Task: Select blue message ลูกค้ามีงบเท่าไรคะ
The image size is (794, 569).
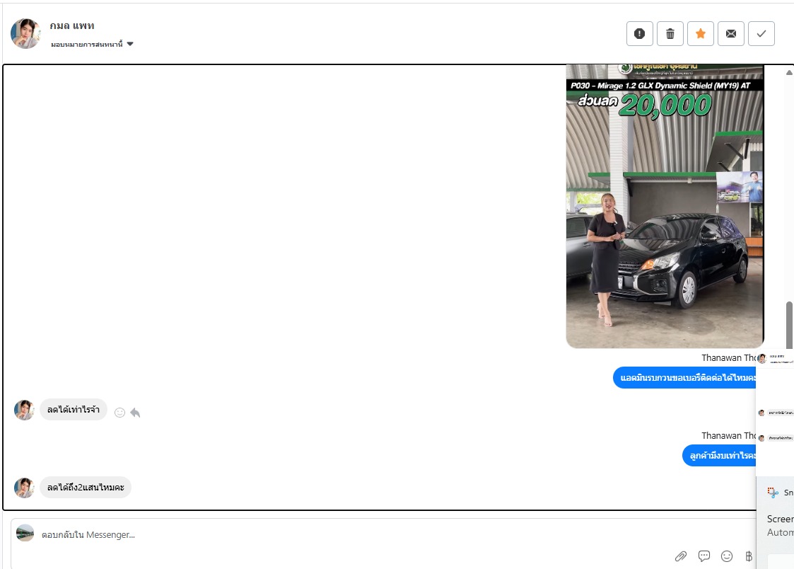Action: pyautogui.click(x=719, y=456)
